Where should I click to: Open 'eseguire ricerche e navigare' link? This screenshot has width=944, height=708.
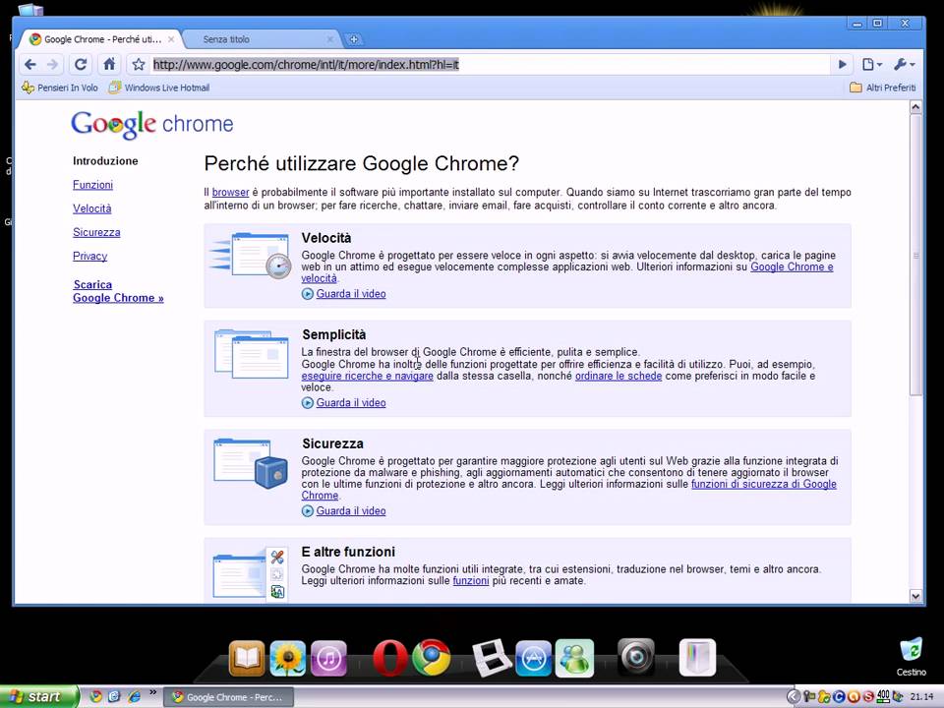(x=367, y=376)
